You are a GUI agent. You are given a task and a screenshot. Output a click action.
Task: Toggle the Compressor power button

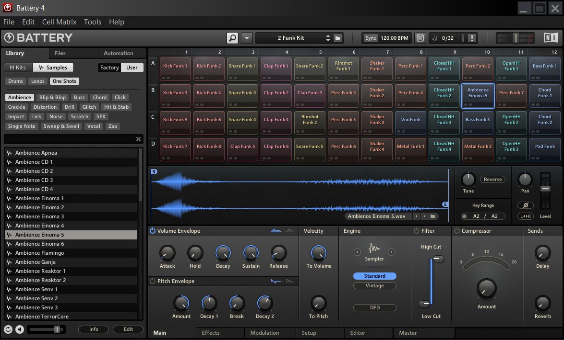(x=457, y=231)
